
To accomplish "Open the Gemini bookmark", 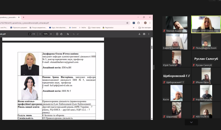I will [73, 28].
